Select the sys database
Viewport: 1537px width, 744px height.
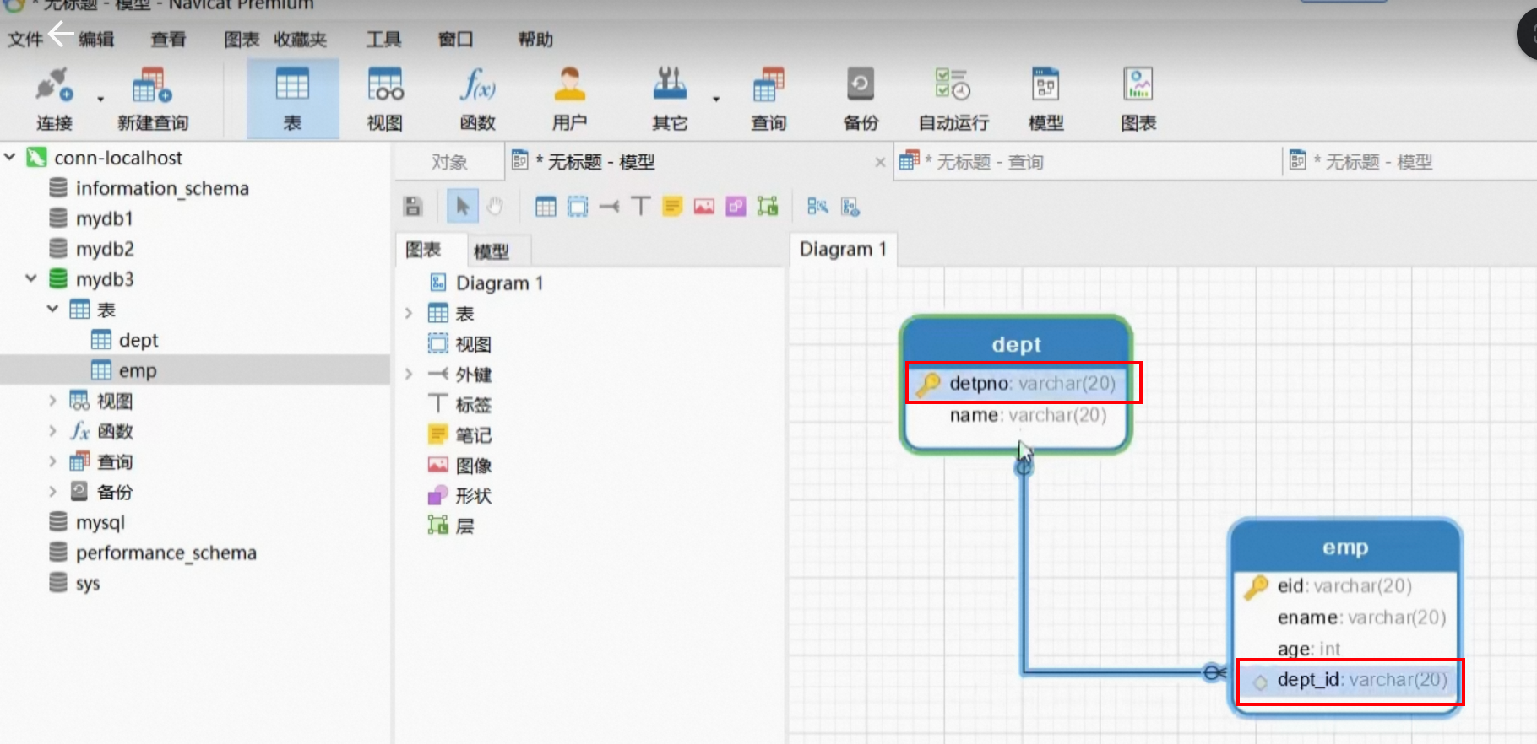pyautogui.click(x=87, y=583)
